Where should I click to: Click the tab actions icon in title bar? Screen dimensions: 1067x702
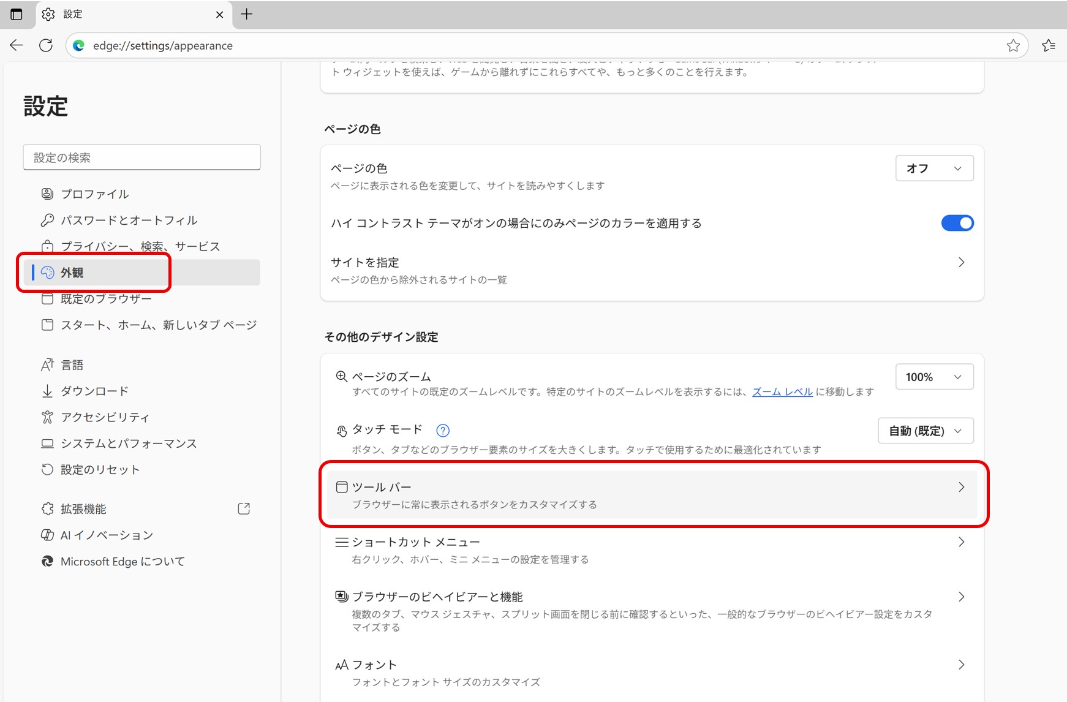(17, 14)
